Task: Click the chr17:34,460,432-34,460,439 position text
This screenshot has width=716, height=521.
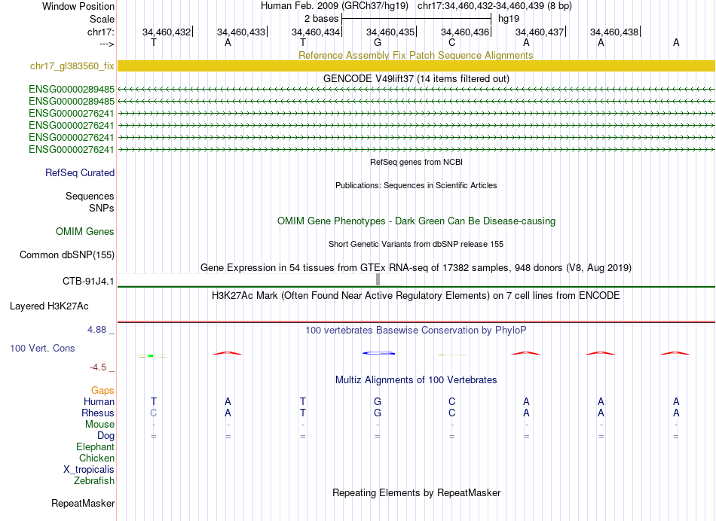Action: (x=494, y=6)
